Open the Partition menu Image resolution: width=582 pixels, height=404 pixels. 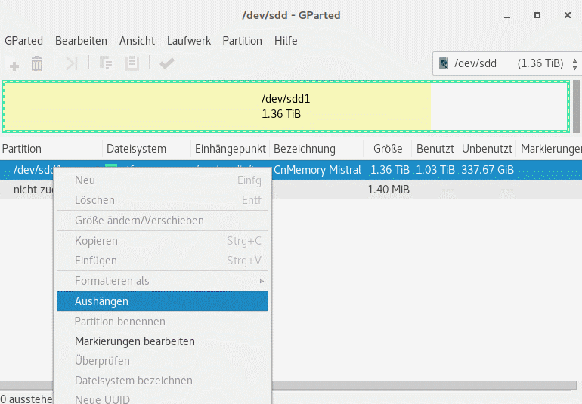(242, 41)
